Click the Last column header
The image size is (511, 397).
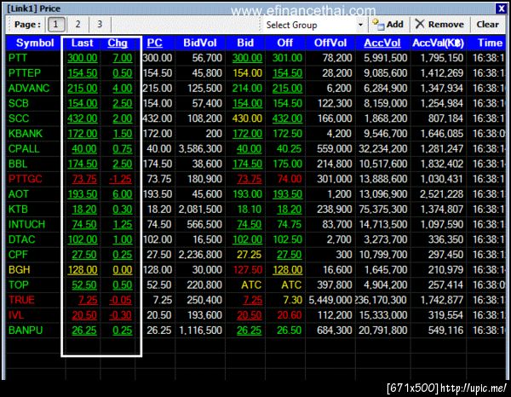pyautogui.click(x=82, y=43)
